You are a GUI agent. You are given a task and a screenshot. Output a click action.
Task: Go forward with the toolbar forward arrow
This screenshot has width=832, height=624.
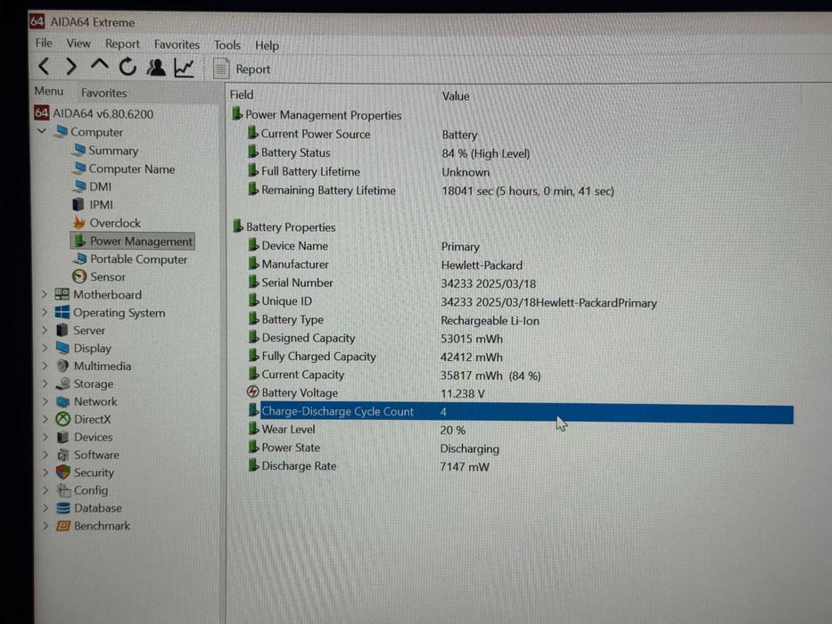point(71,67)
